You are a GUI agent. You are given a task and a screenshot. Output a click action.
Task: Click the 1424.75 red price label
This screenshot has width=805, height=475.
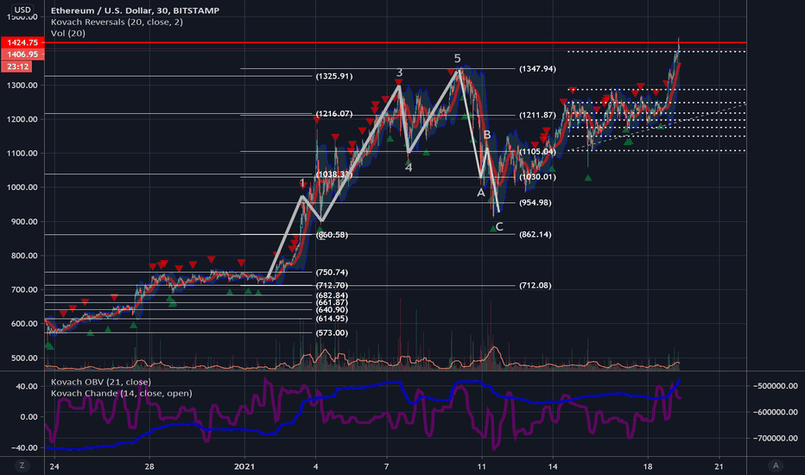coord(22,42)
